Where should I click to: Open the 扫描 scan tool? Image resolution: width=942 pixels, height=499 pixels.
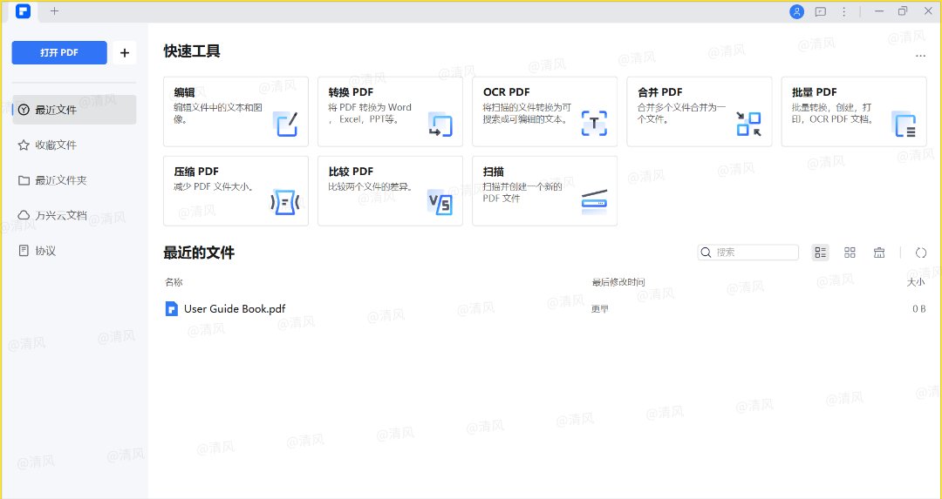(x=544, y=191)
